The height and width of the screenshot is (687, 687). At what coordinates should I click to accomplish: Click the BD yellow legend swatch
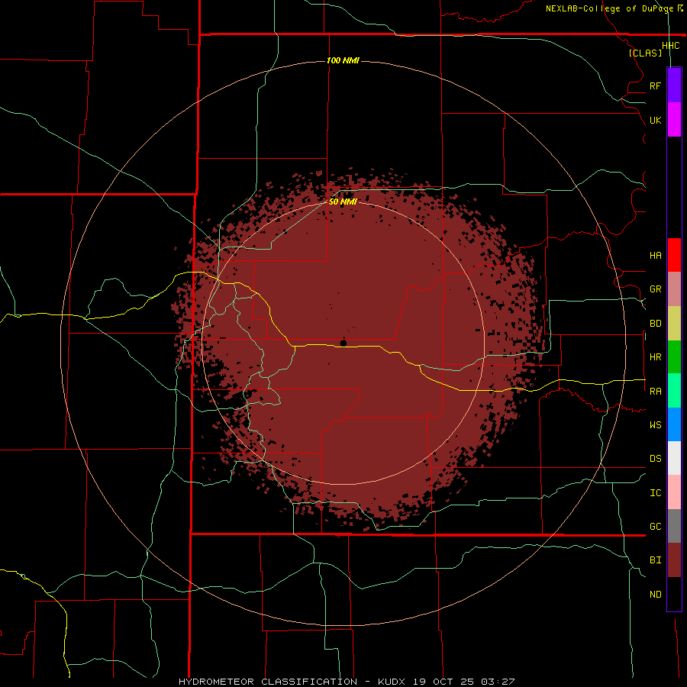pyautogui.click(x=674, y=324)
